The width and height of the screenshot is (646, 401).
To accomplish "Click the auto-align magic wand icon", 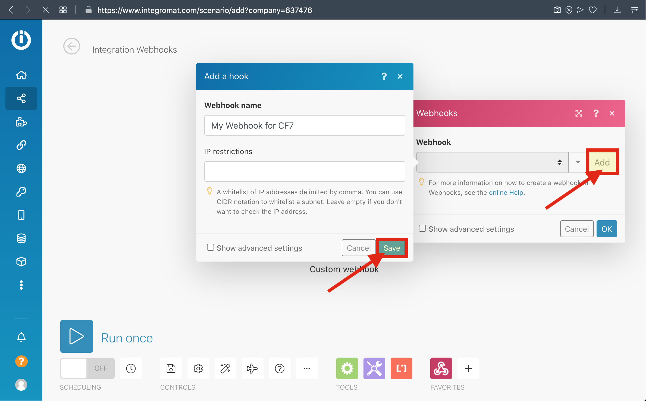I will (225, 368).
